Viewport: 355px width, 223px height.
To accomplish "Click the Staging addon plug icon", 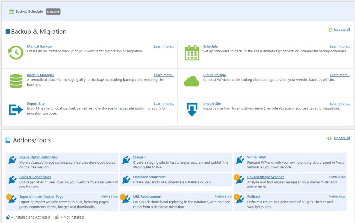I will point(126,160).
